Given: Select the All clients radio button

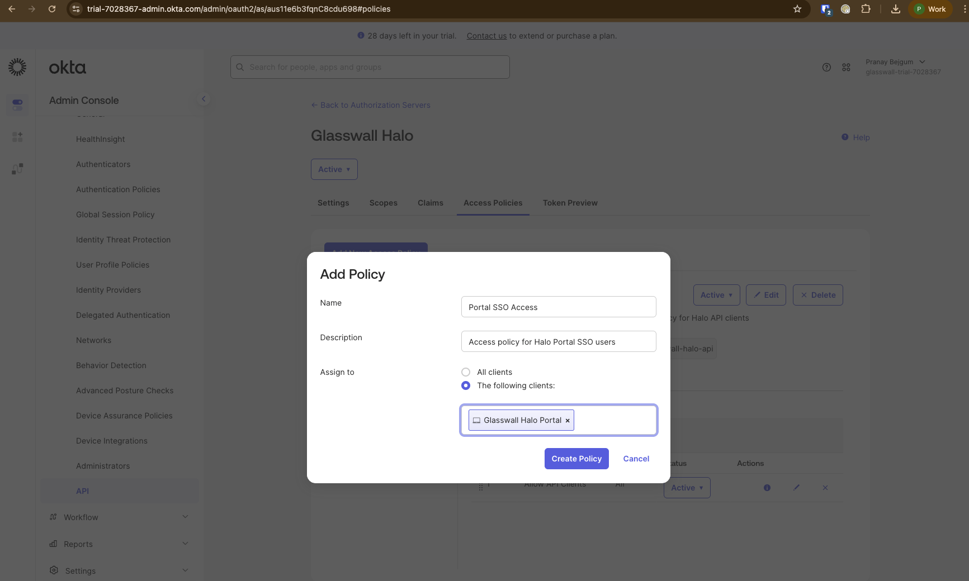Looking at the screenshot, I should point(466,372).
